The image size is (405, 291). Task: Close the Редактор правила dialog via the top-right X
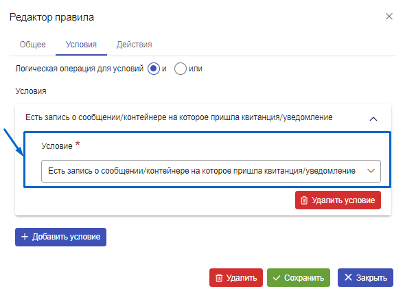point(389,16)
